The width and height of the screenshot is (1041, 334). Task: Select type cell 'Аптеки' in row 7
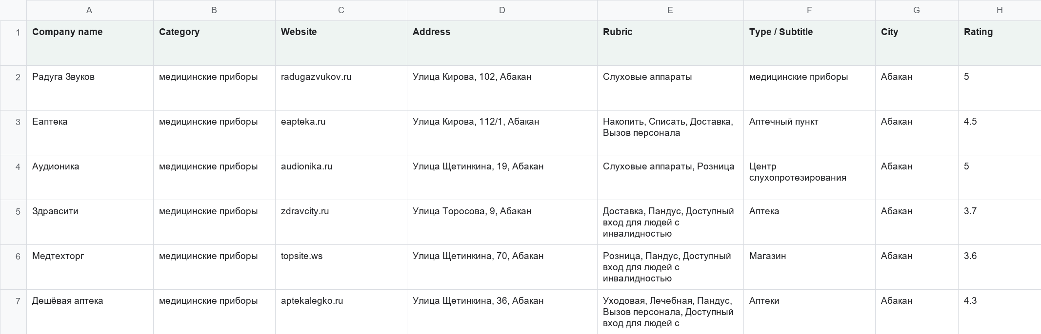(809, 312)
